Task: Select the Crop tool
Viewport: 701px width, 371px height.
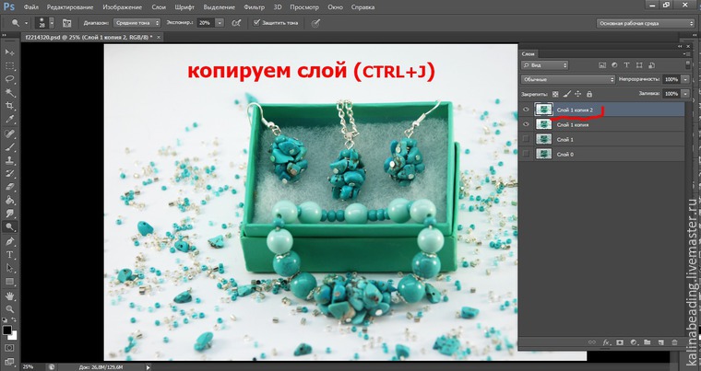Action: [x=9, y=106]
